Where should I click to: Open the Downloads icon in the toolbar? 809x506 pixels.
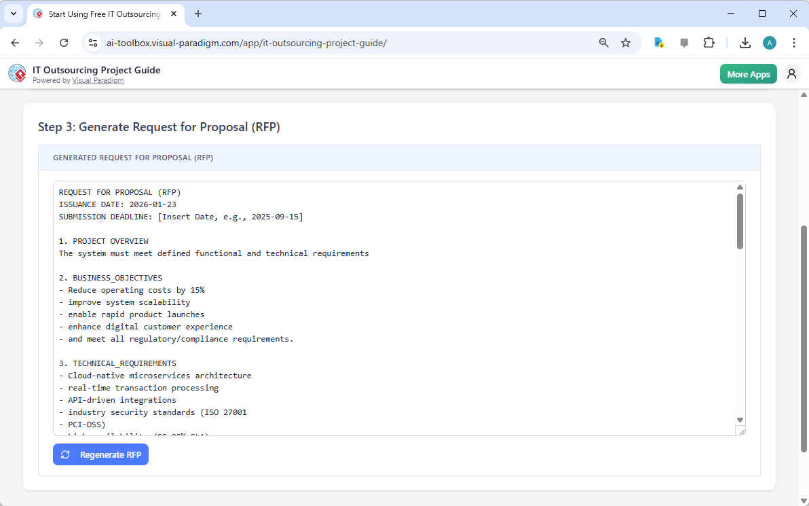(x=745, y=42)
